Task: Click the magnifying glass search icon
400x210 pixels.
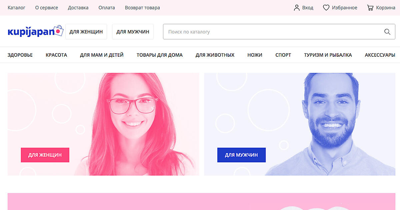Action: pos(387,32)
